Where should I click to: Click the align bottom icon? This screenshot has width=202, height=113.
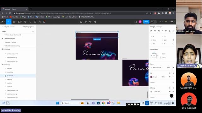click(x=169, y=31)
